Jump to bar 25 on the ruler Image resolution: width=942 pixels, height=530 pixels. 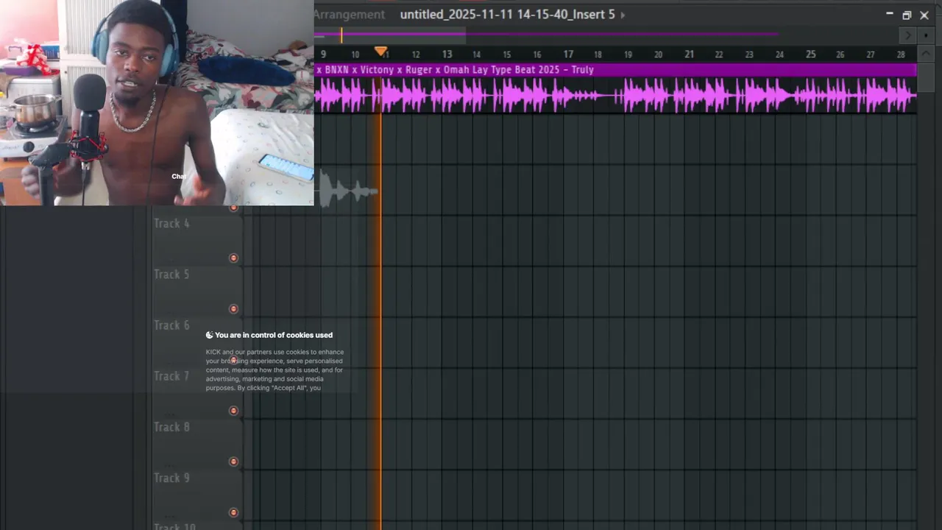click(x=810, y=54)
